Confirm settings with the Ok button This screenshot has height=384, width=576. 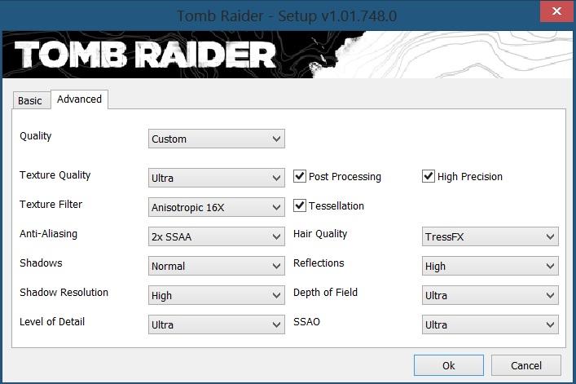click(449, 365)
